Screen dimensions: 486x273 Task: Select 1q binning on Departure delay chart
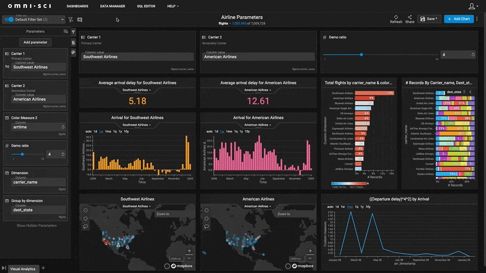coord(357,207)
